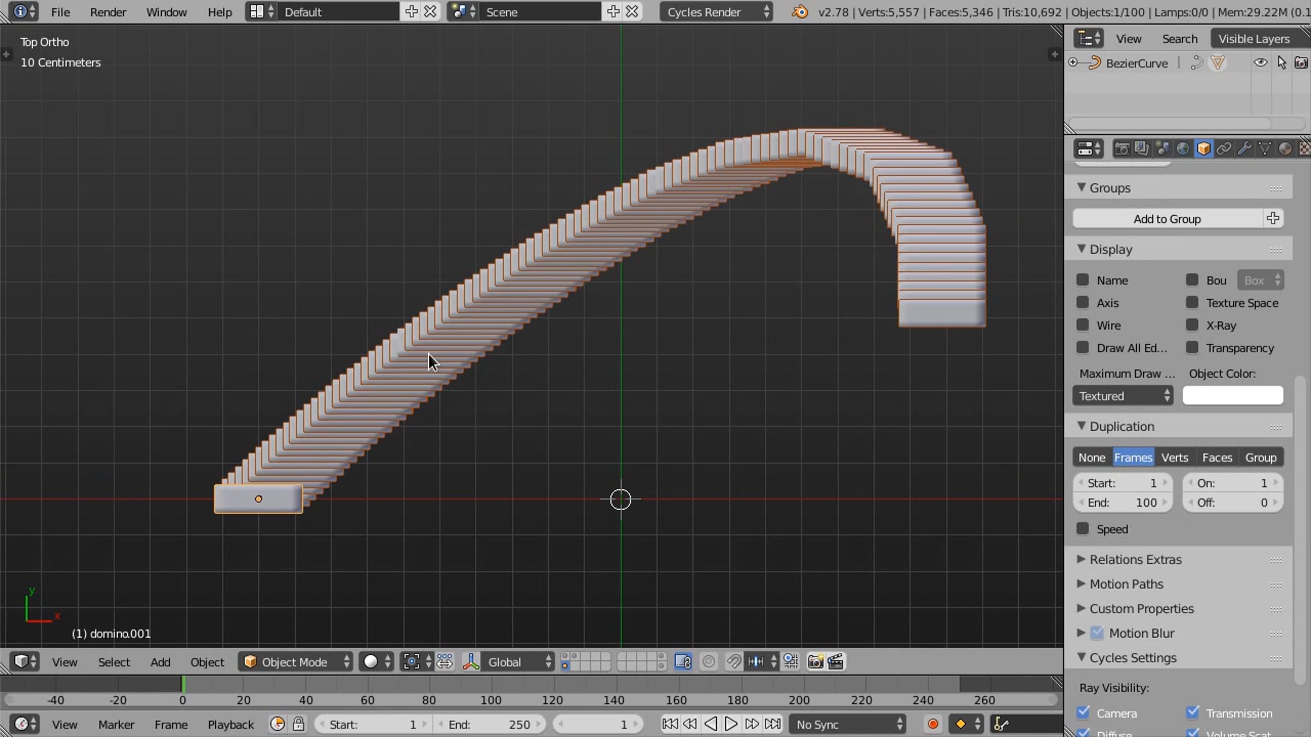Screen dimensions: 1311x737
Task: Expand the Motion Paths panel
Action: coord(1126,584)
